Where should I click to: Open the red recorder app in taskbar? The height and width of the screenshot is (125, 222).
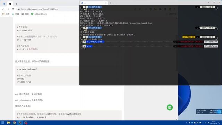pos(26,123)
